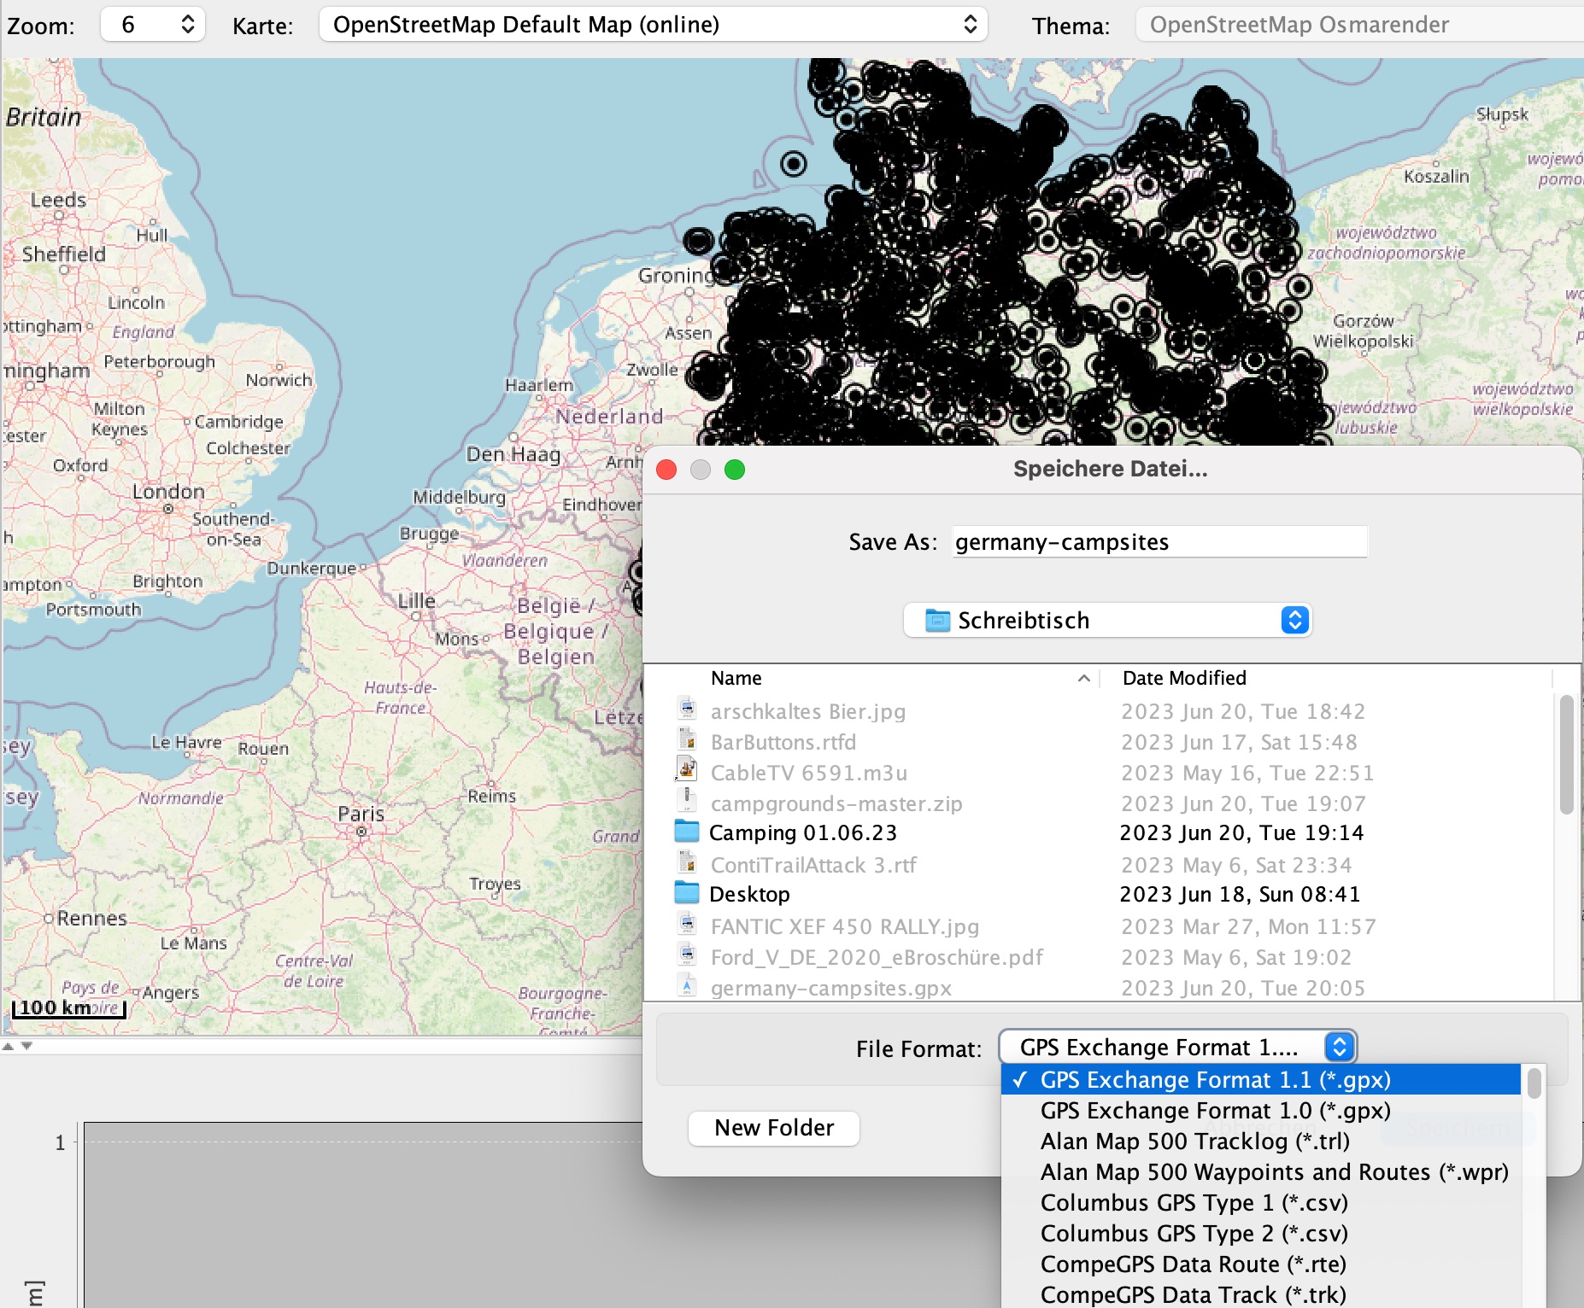Click the isolated waypoint marker in the North Sea

tap(794, 163)
